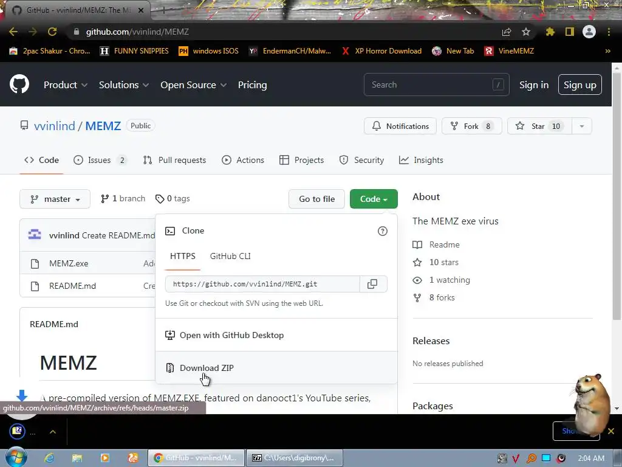The image size is (622, 467).
Task: Click the Go to file button
Action: pos(316,199)
